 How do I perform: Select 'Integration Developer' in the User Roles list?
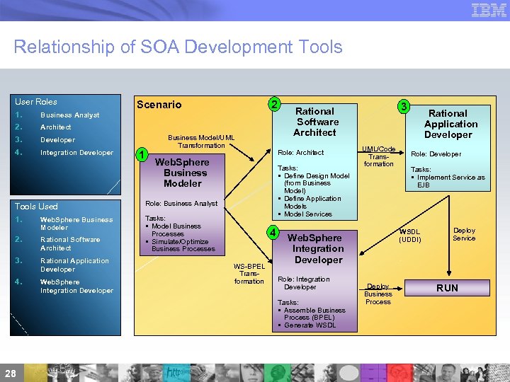pos(76,153)
